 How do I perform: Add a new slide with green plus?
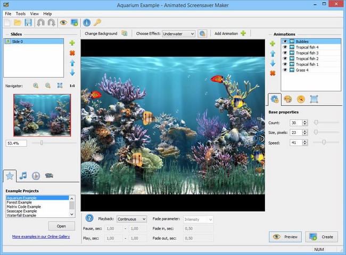coord(72,43)
